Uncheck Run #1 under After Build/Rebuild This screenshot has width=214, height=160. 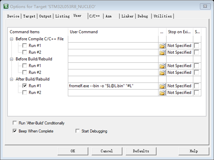click(x=25, y=86)
